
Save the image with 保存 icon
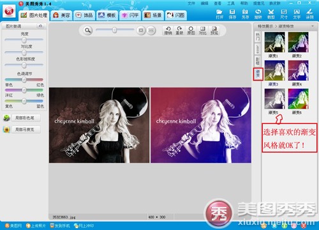click(232, 14)
